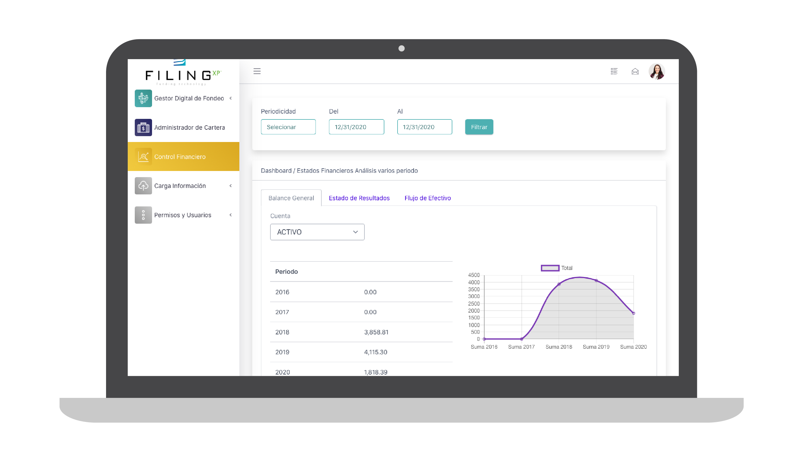Click the Del date input field

356,127
